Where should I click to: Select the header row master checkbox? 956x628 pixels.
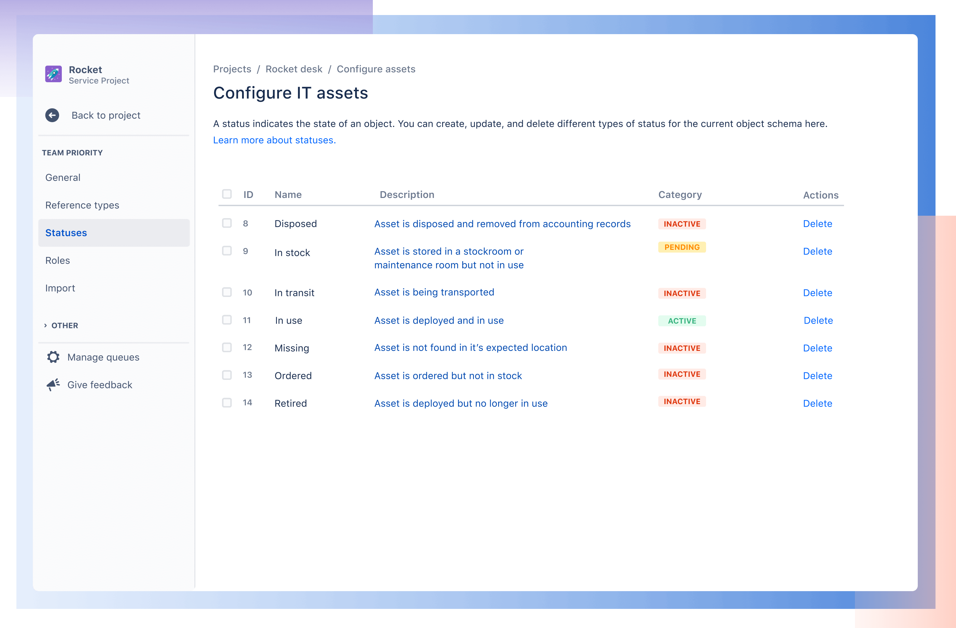[227, 195]
